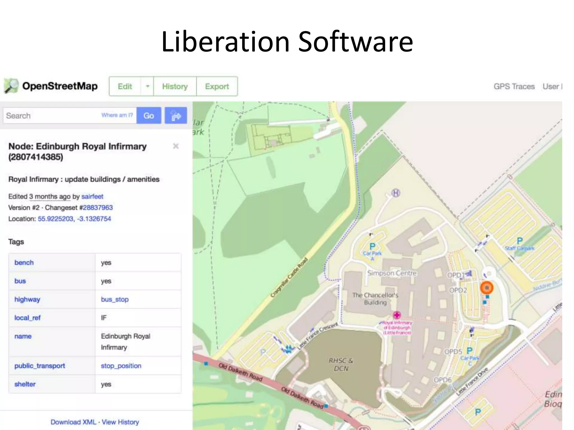This screenshot has width=574, height=430.
Task: Close the node details panel
Action: tap(176, 146)
